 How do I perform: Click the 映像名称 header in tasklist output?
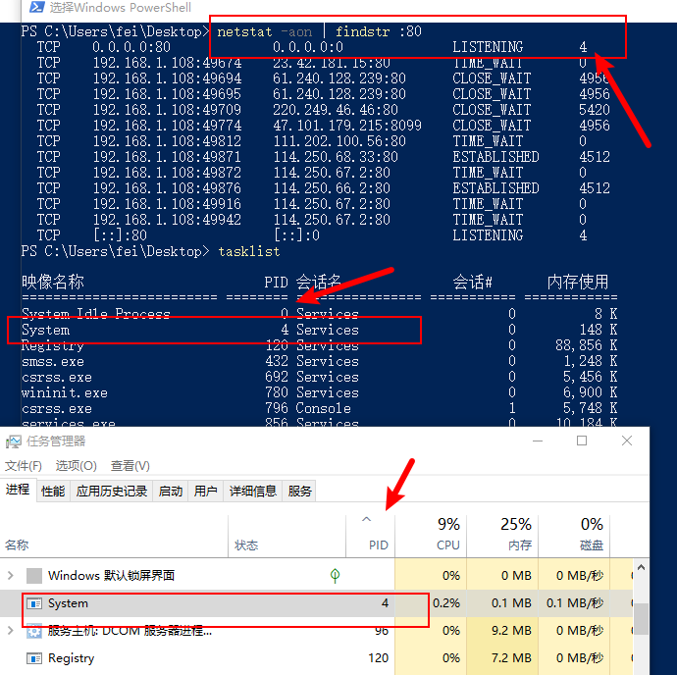click(x=53, y=282)
